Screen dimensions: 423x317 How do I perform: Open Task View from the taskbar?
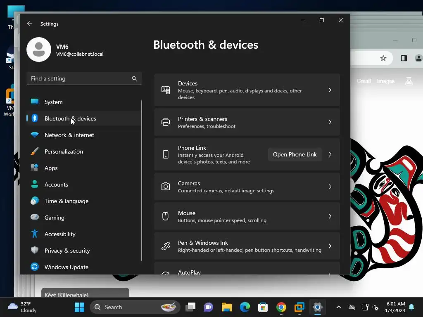pos(190,307)
